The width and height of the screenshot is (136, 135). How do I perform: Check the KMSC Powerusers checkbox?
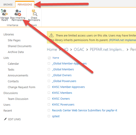pos(49,104)
